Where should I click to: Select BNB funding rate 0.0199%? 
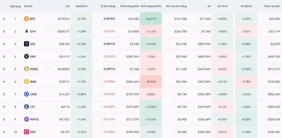(x=109, y=82)
